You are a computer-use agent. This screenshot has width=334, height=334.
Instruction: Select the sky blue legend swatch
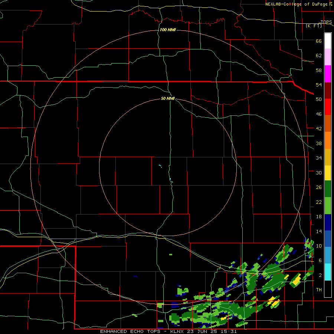(328, 255)
